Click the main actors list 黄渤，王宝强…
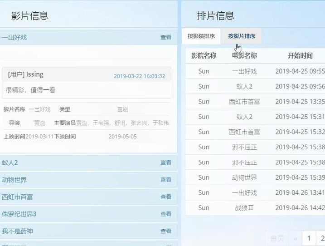 click(x=122, y=123)
